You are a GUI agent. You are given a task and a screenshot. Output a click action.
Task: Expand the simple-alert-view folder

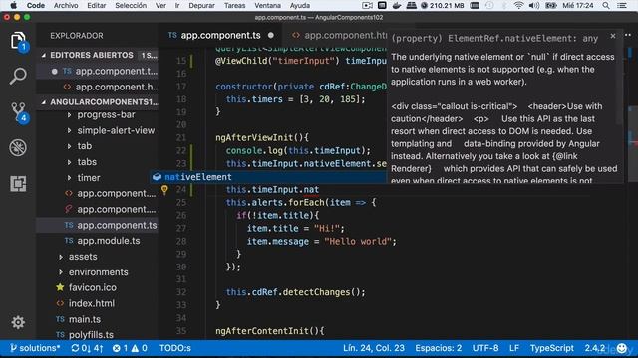pos(69,130)
